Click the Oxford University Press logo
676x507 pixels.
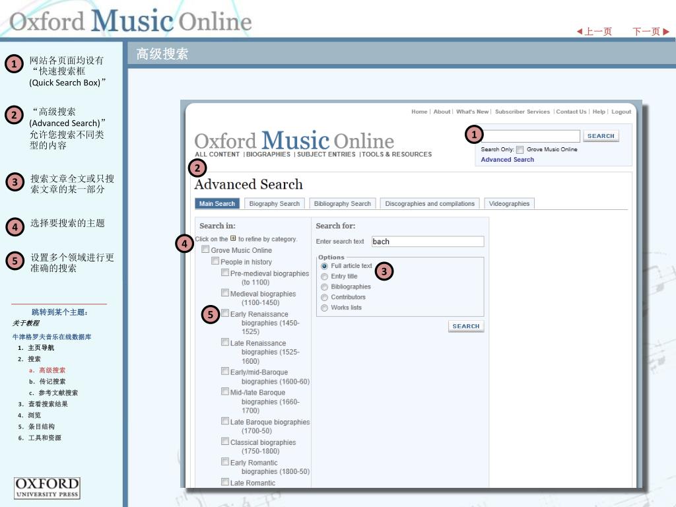point(47,488)
